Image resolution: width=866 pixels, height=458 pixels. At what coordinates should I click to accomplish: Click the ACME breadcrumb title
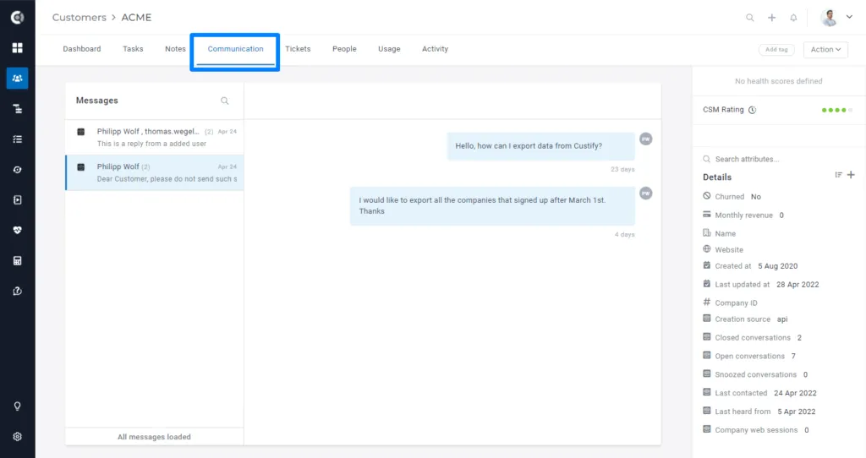(136, 17)
